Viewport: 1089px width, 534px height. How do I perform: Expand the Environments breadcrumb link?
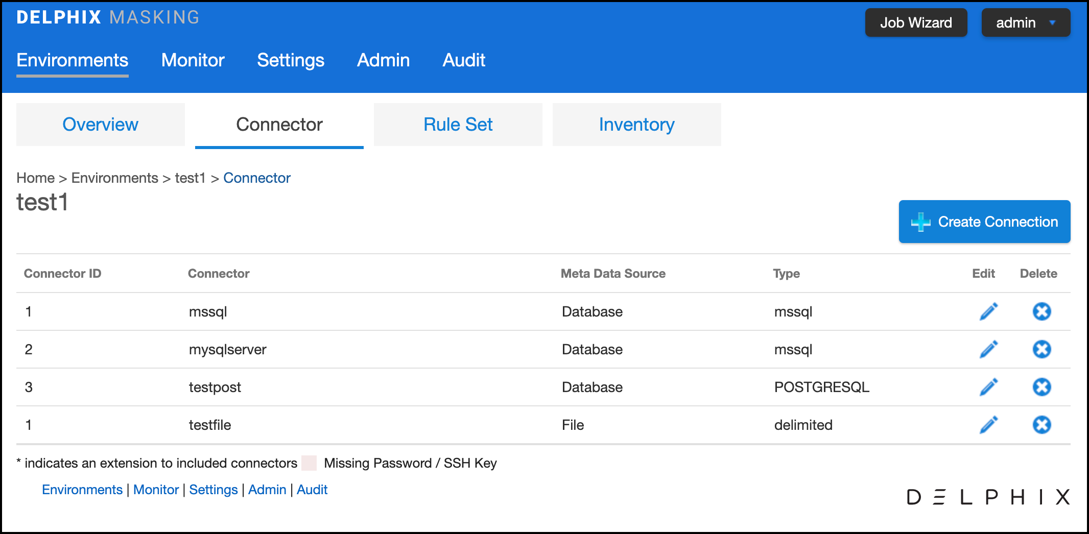[x=114, y=178]
